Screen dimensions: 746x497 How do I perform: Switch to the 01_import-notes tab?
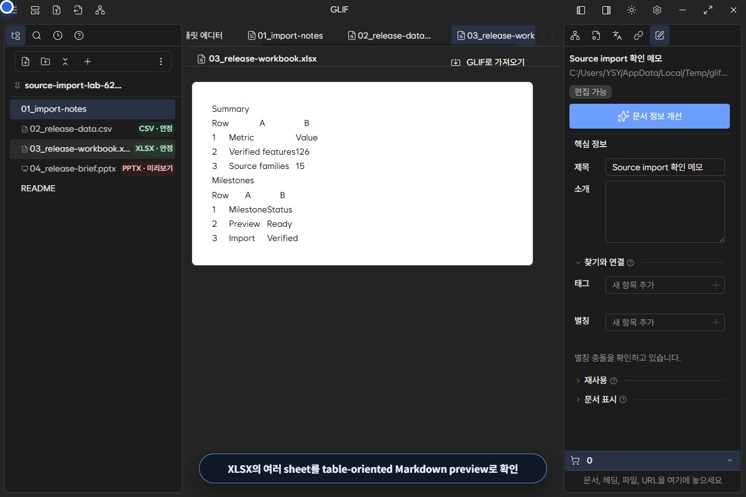pyautogui.click(x=285, y=35)
